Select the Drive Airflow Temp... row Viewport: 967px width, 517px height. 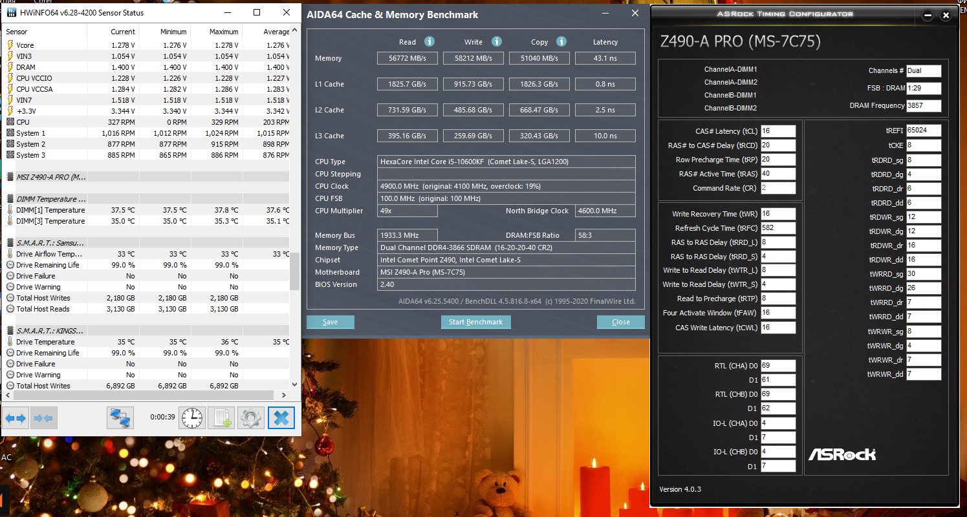click(x=147, y=254)
